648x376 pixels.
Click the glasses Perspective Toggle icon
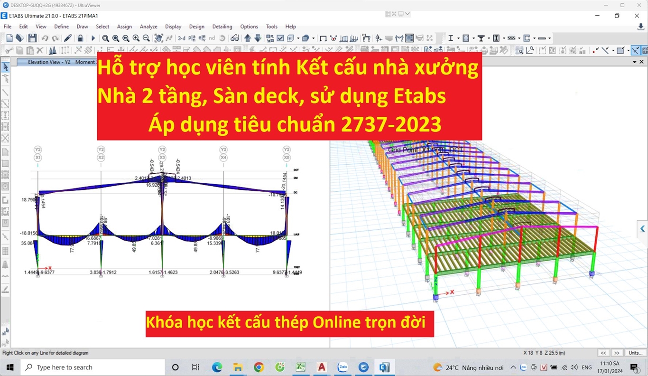(x=234, y=38)
